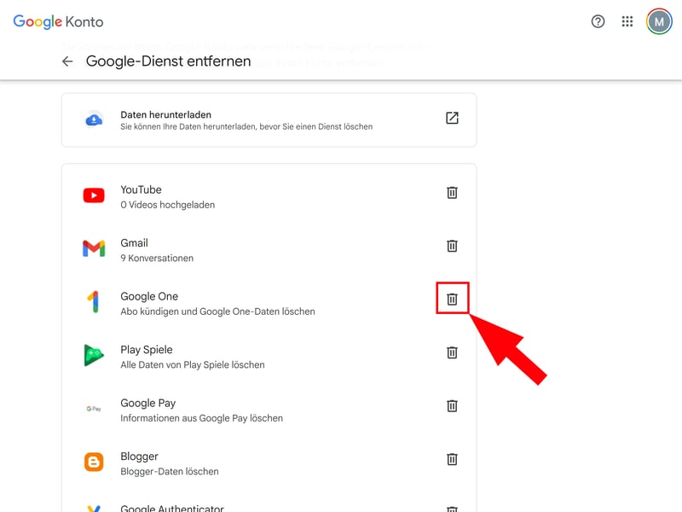The height and width of the screenshot is (512, 682).
Task: Click the Google Pay logo icon
Action: [94, 409]
